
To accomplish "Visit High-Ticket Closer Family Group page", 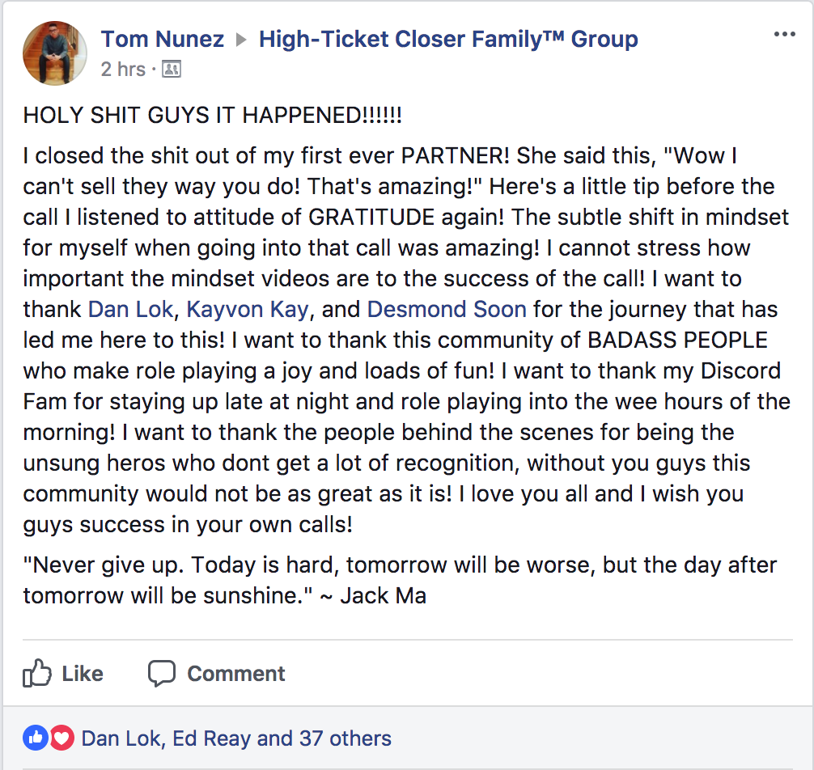I will click(x=448, y=40).
